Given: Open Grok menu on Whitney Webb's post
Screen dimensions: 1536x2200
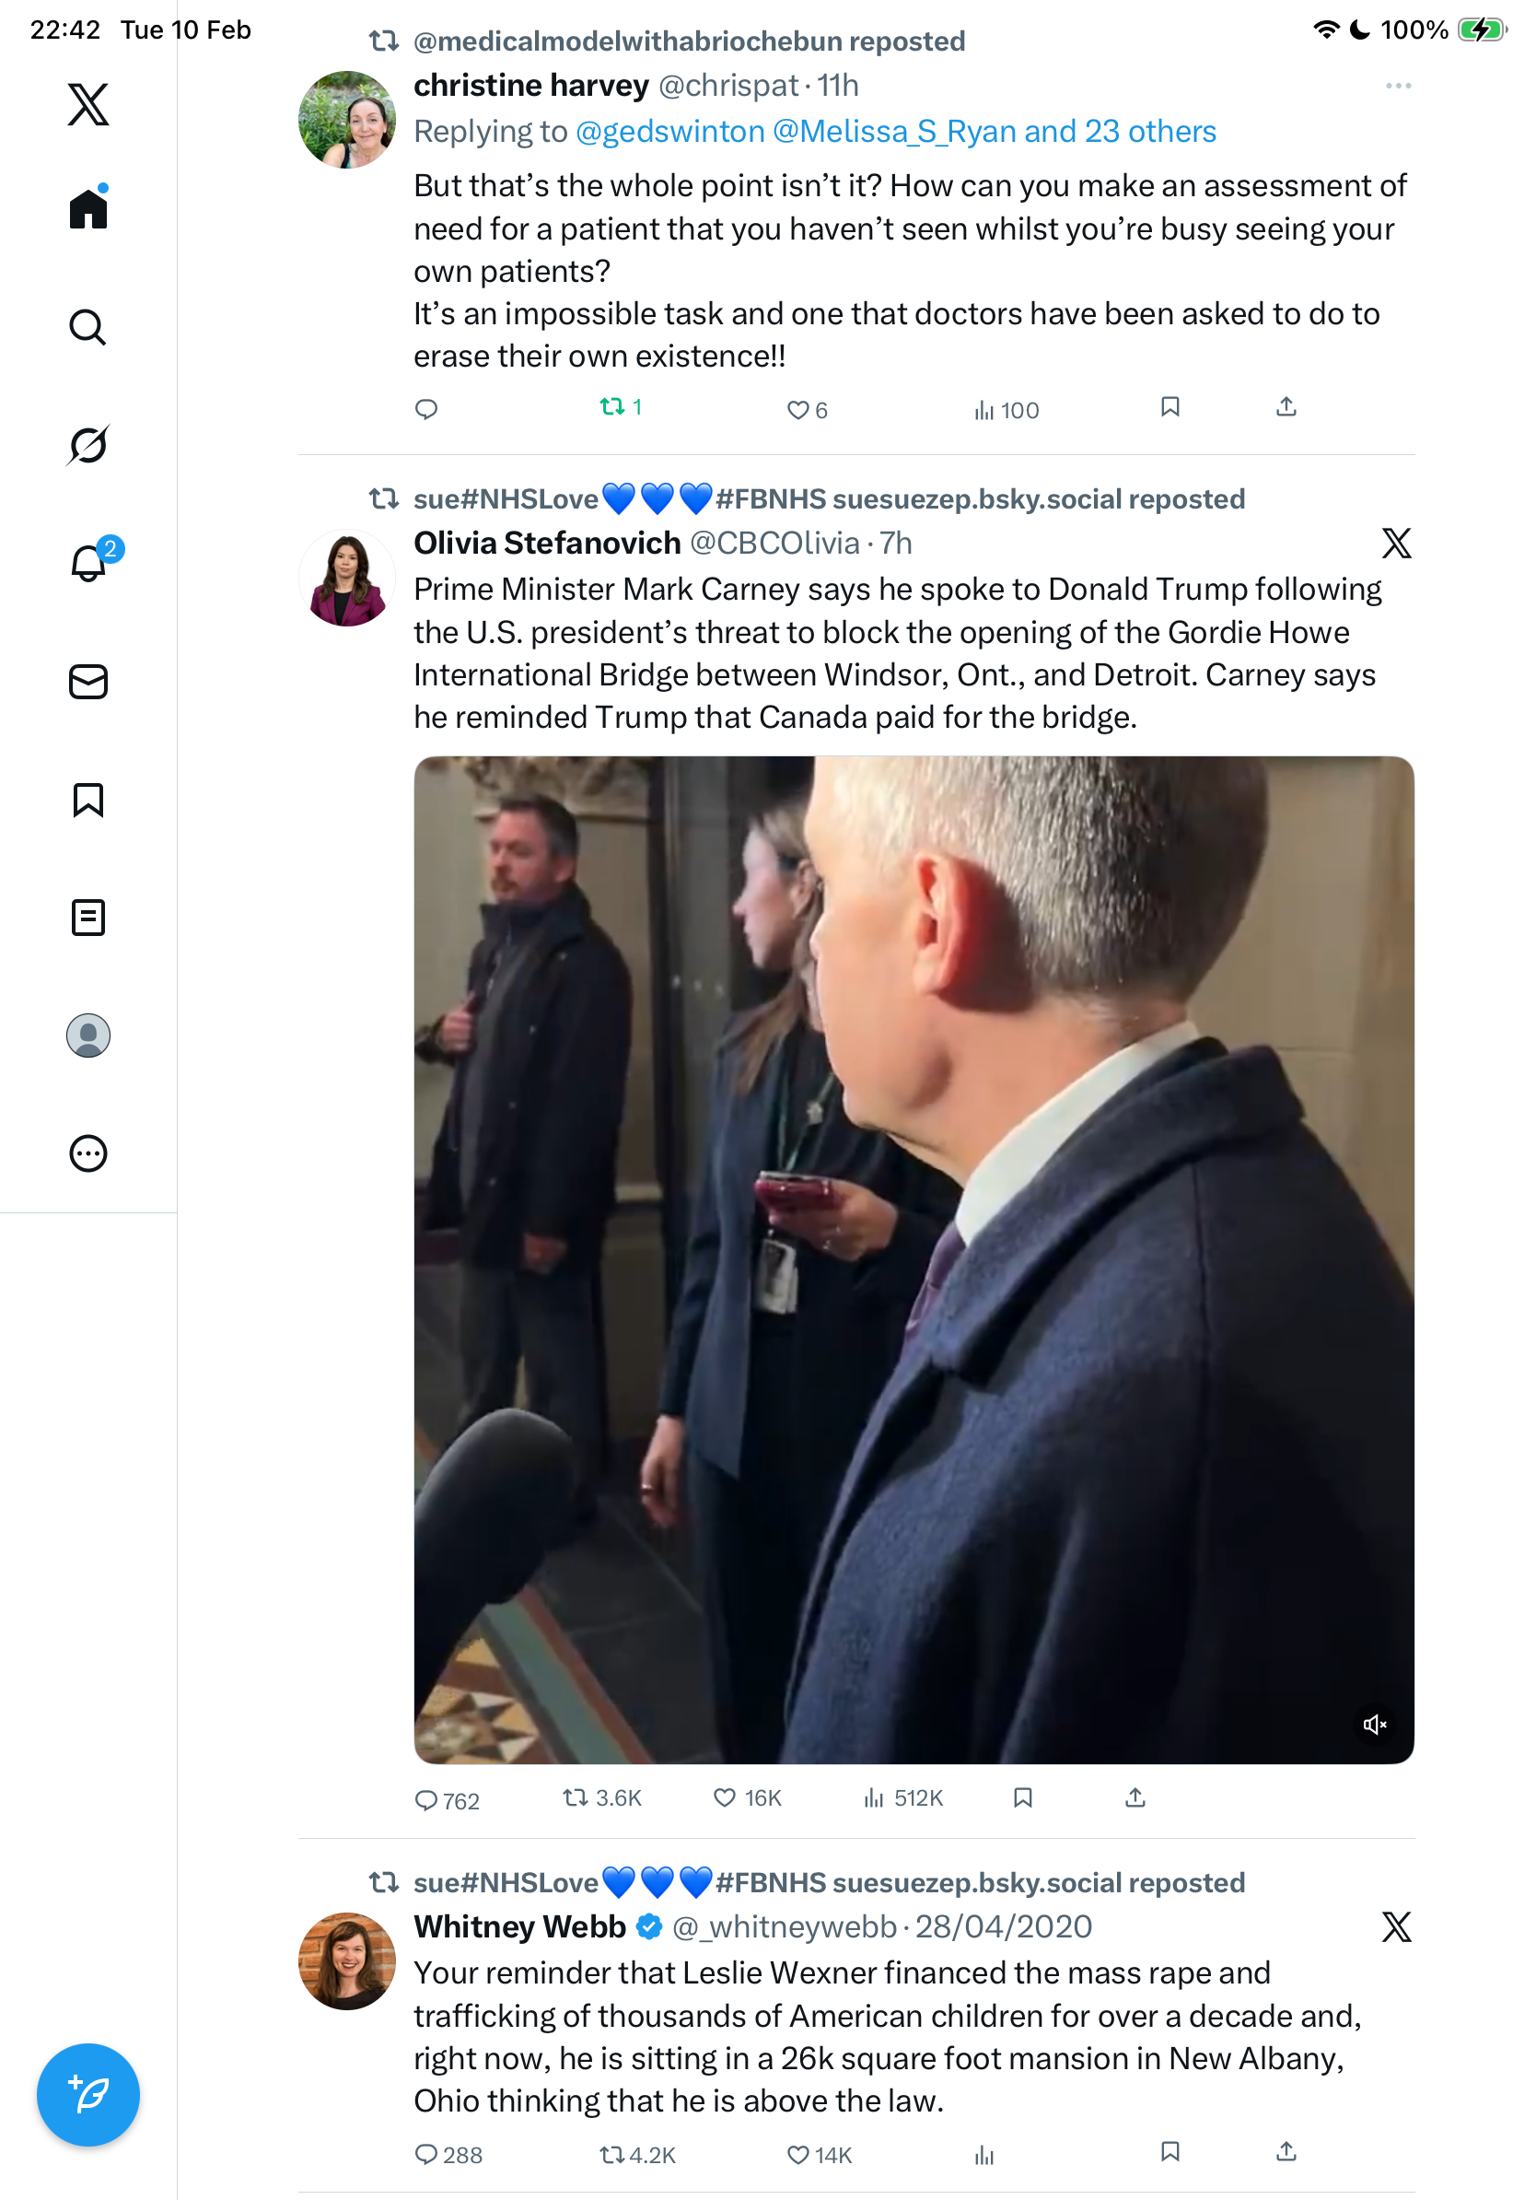Looking at the screenshot, I should point(1396,1927).
